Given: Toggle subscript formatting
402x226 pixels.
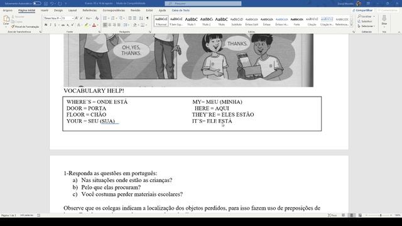Looking at the screenshot, I should pyautogui.click(x=68, y=25).
